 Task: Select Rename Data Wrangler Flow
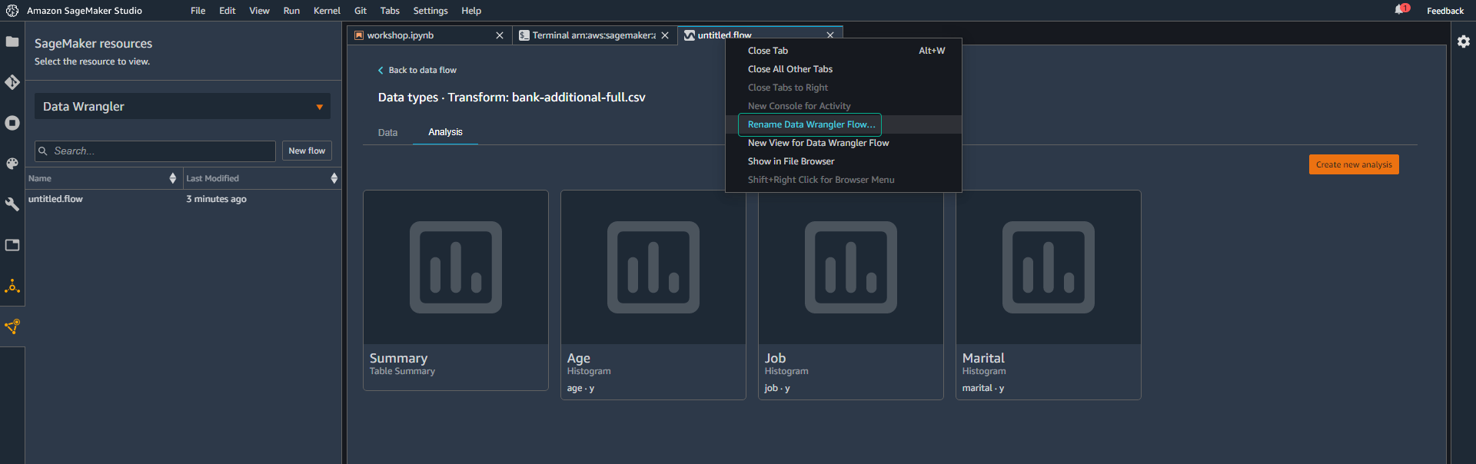843,124
